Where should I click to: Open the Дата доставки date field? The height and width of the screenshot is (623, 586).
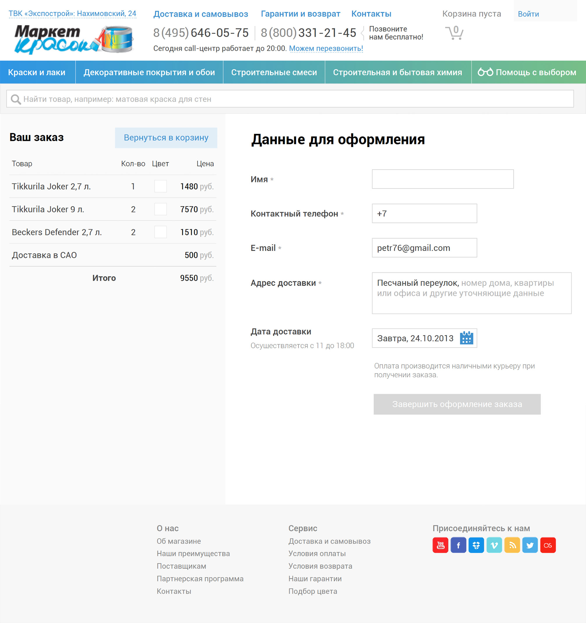(424, 338)
